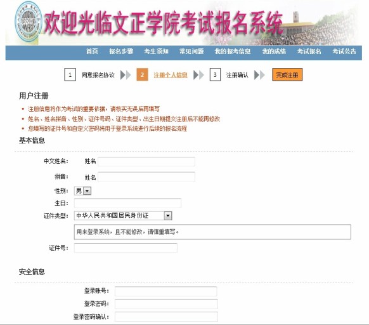Select the 中华人民共和国居民身份证 combo box

pos(123,216)
